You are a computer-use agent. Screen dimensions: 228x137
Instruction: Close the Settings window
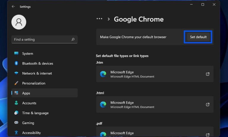click(x=214, y=4)
